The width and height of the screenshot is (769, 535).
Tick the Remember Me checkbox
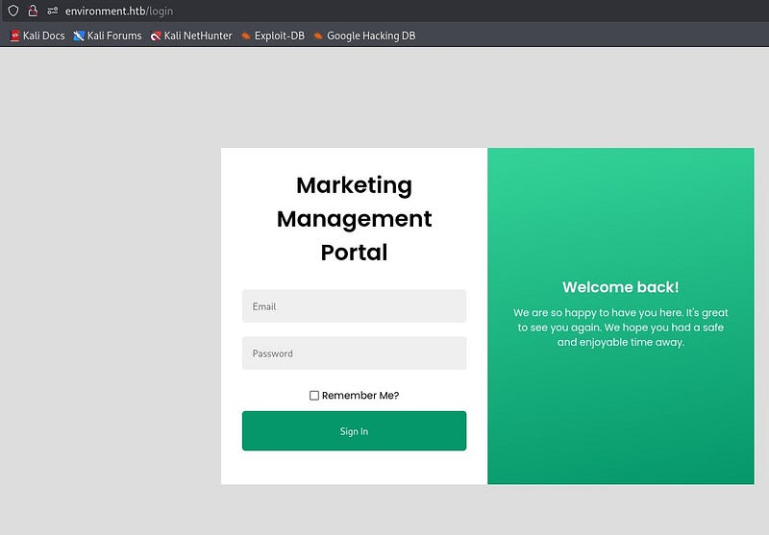point(314,396)
